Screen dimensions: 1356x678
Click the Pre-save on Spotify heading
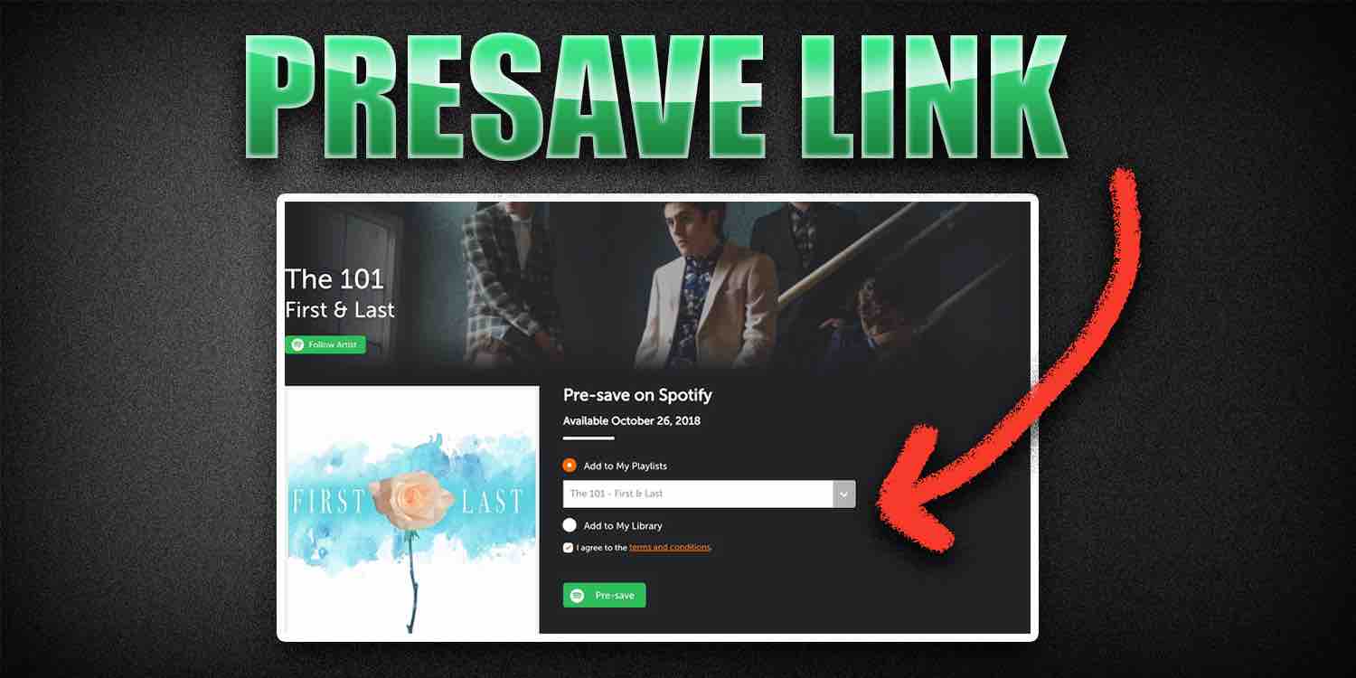tap(637, 395)
